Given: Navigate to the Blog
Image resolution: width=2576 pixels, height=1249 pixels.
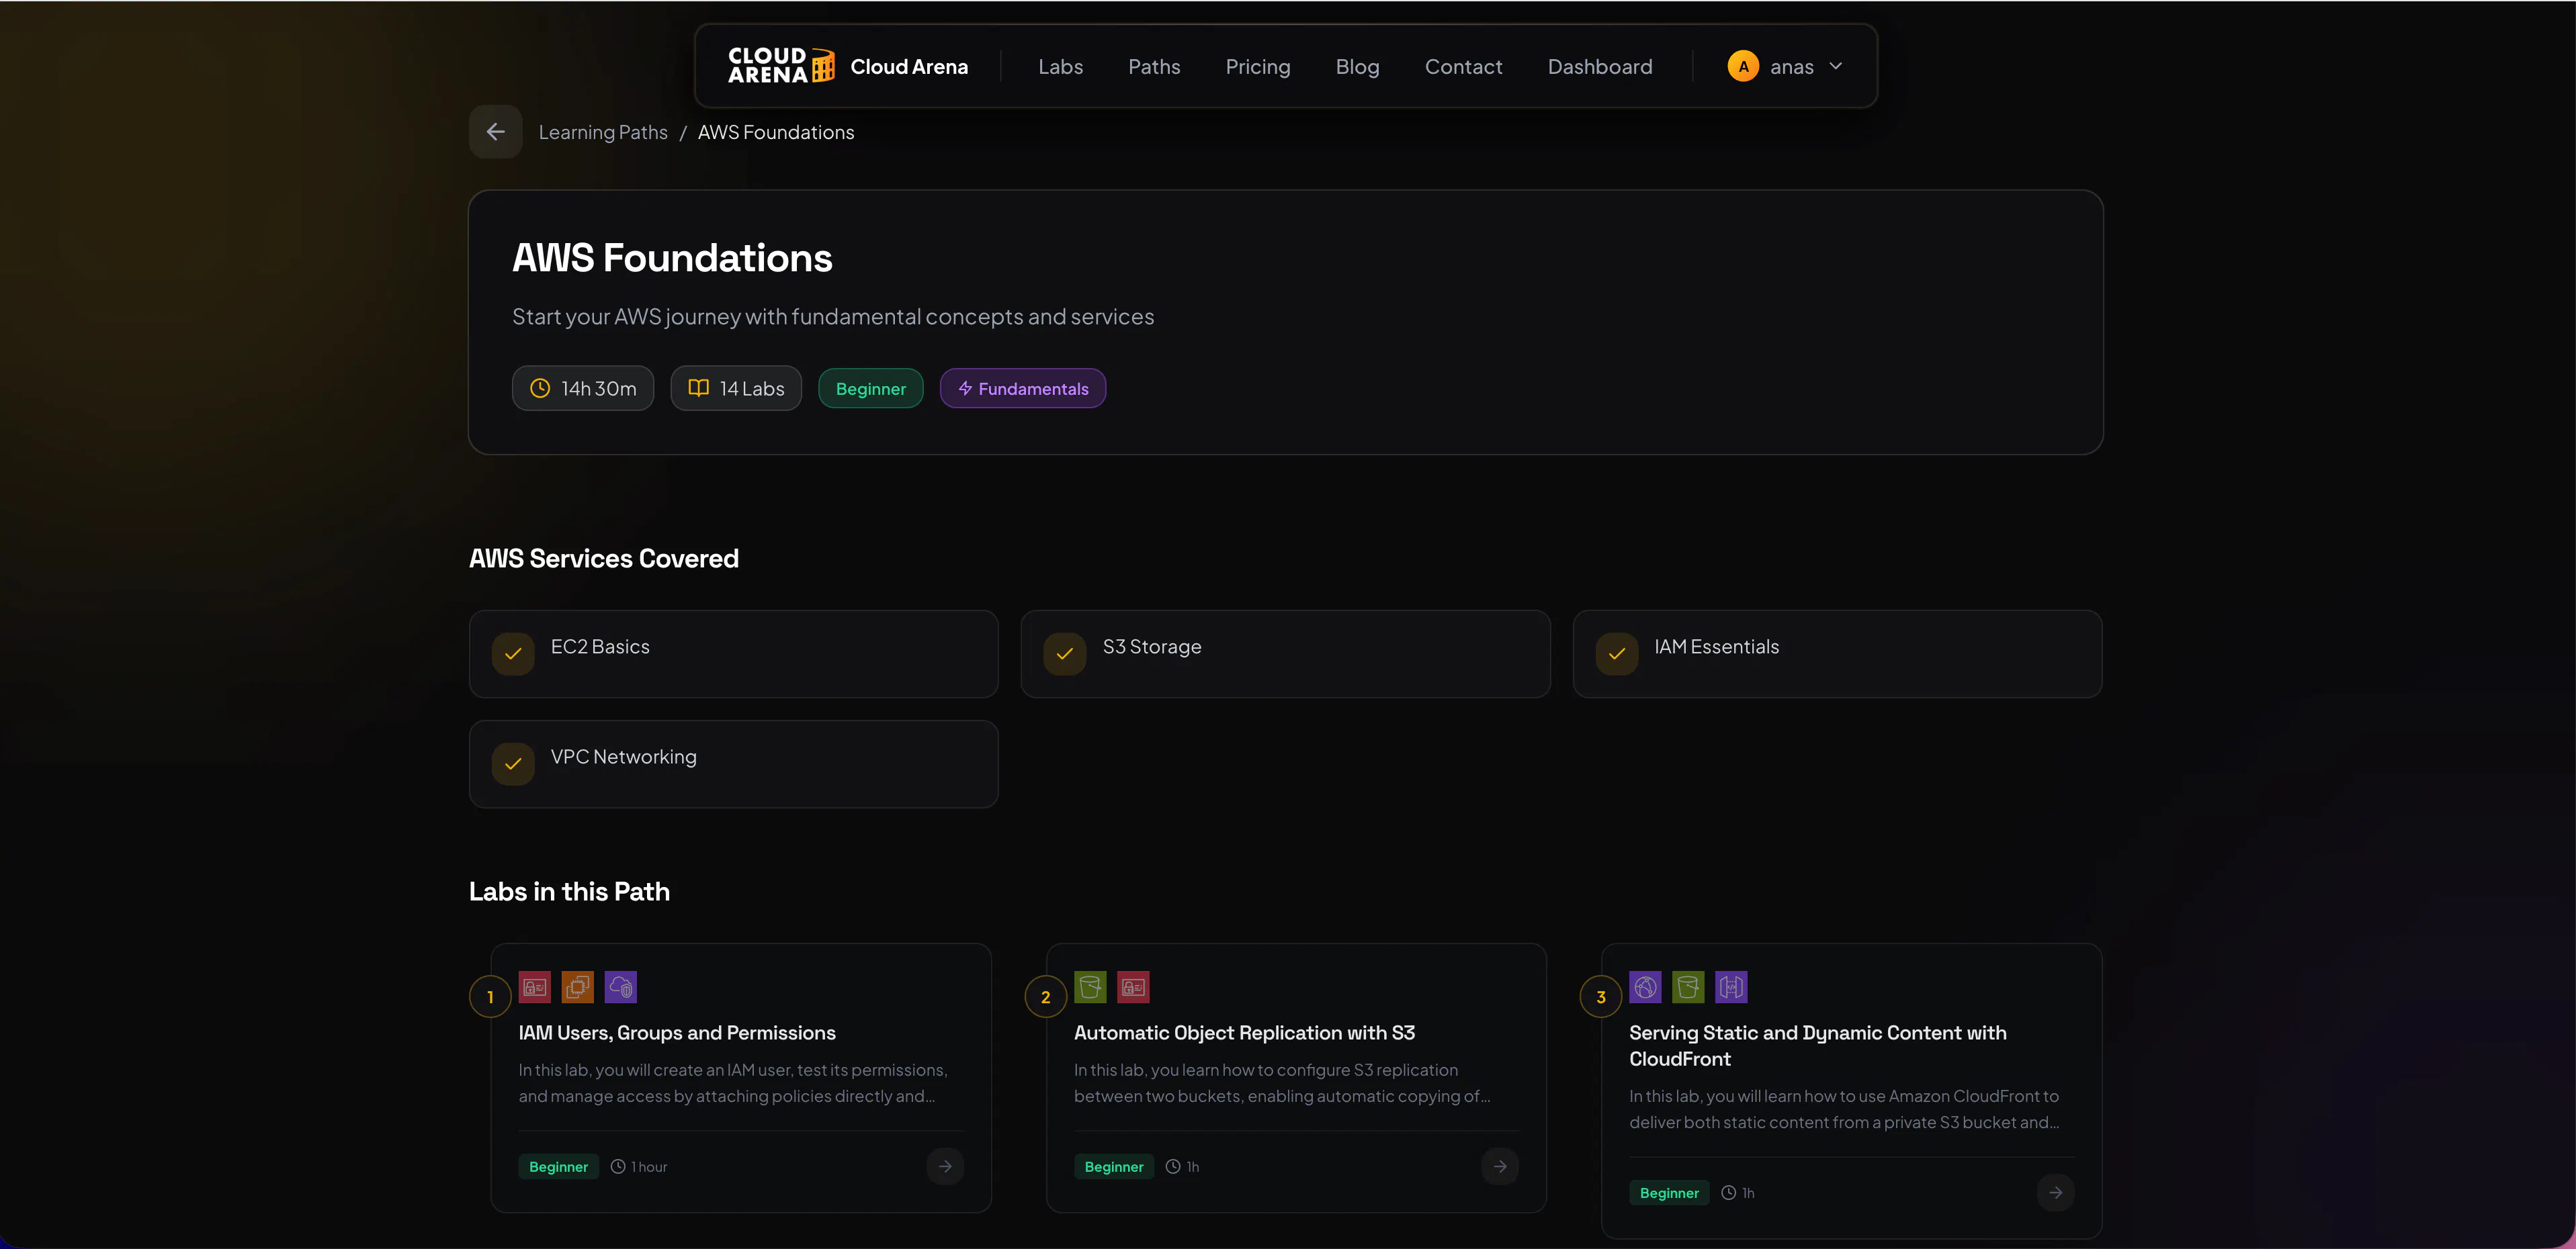Looking at the screenshot, I should [1358, 67].
